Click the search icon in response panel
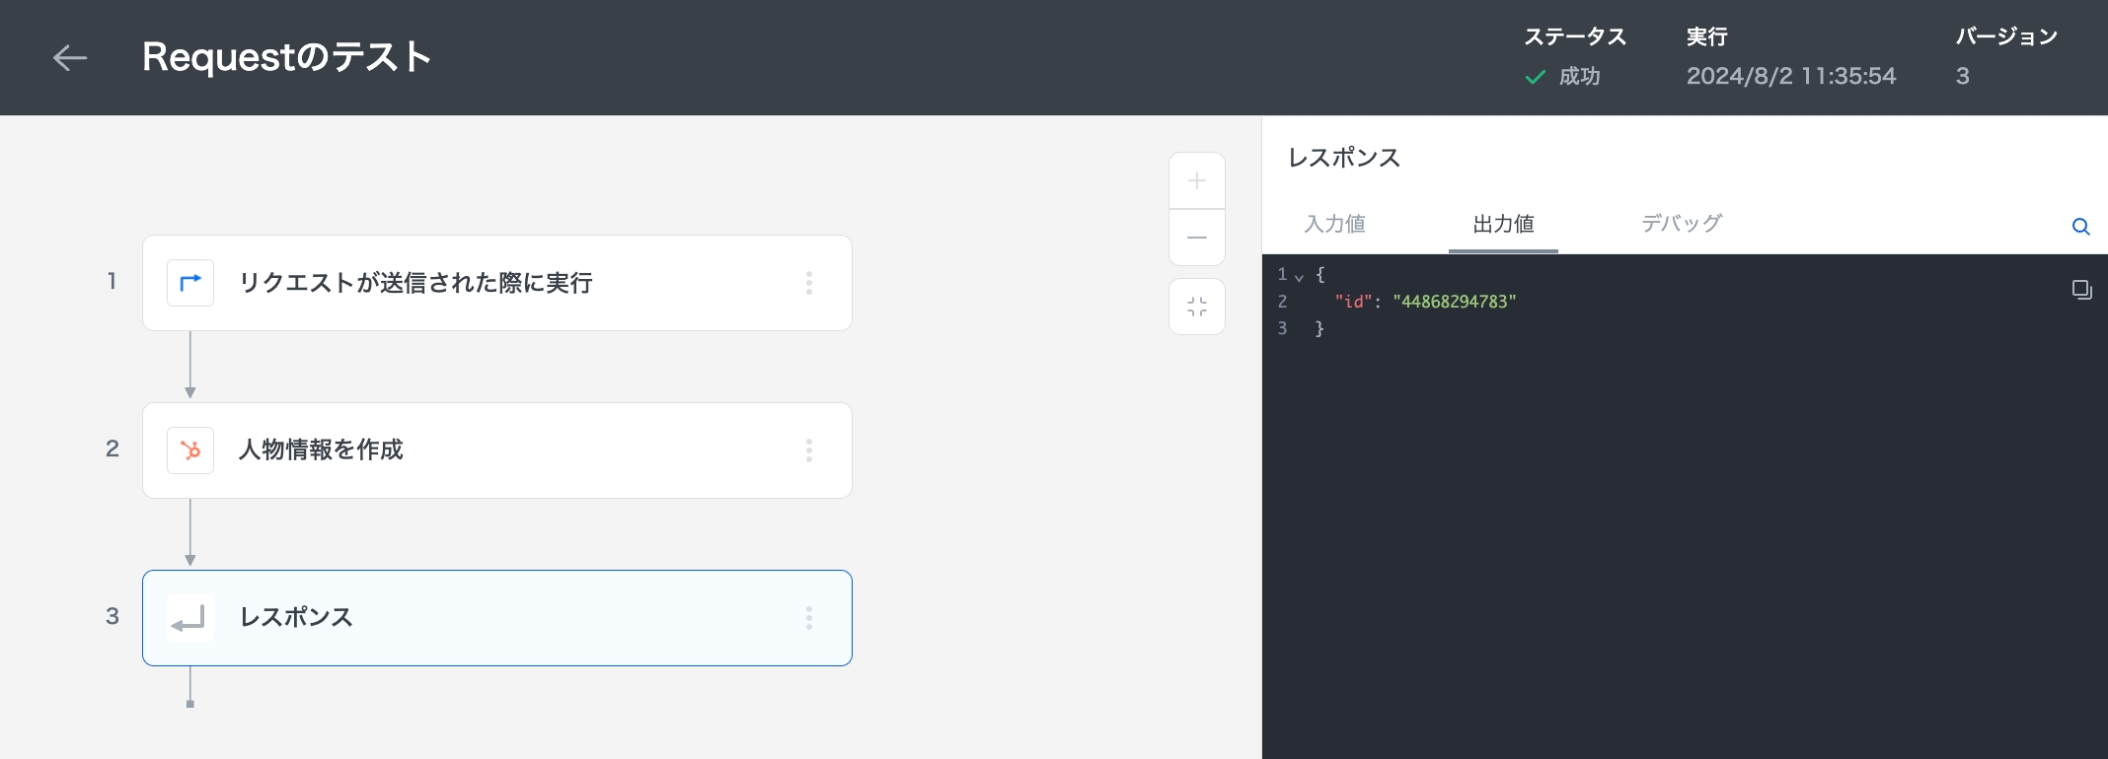This screenshot has width=2108, height=759. 2080,227
